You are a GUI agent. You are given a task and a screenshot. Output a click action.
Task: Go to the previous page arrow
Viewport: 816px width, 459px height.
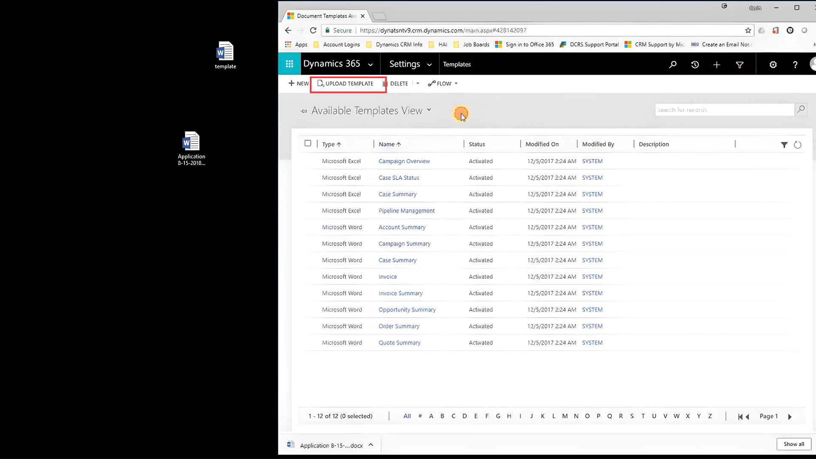(x=748, y=417)
